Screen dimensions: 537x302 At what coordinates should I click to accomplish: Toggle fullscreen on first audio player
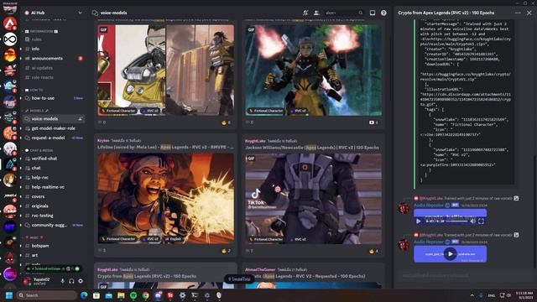click(x=481, y=221)
